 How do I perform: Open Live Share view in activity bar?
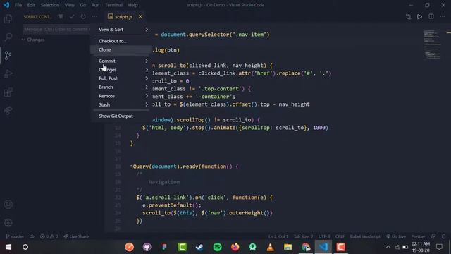tap(8, 111)
